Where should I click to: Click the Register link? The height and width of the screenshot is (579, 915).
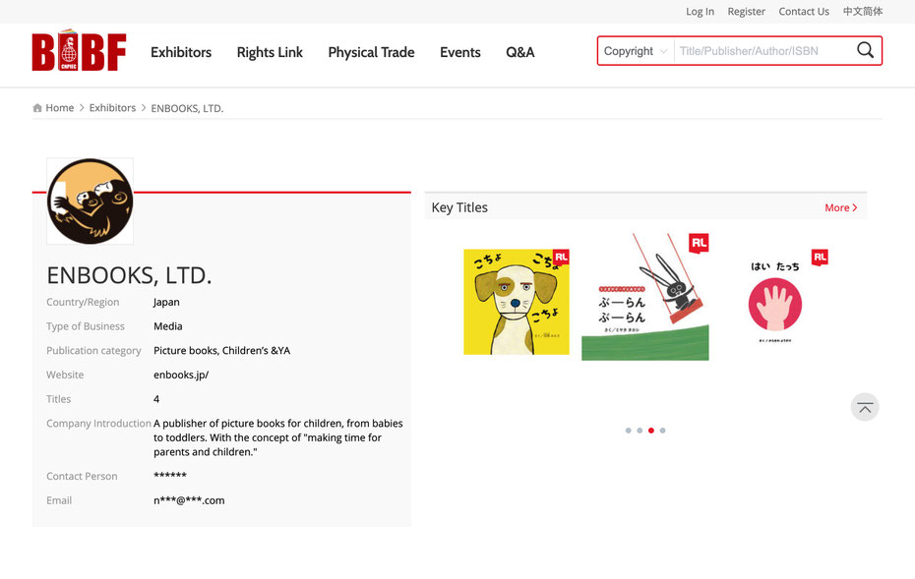(x=747, y=12)
